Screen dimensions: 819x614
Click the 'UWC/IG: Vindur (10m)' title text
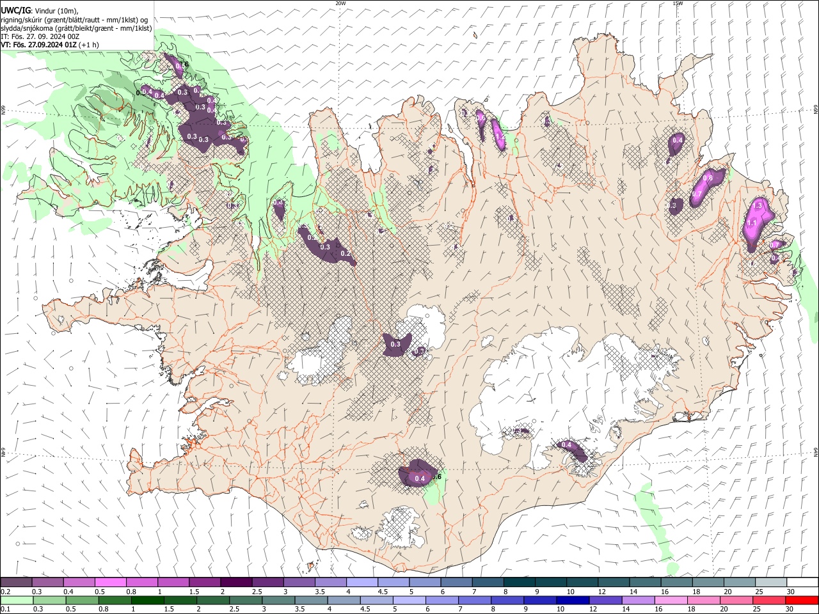point(40,11)
